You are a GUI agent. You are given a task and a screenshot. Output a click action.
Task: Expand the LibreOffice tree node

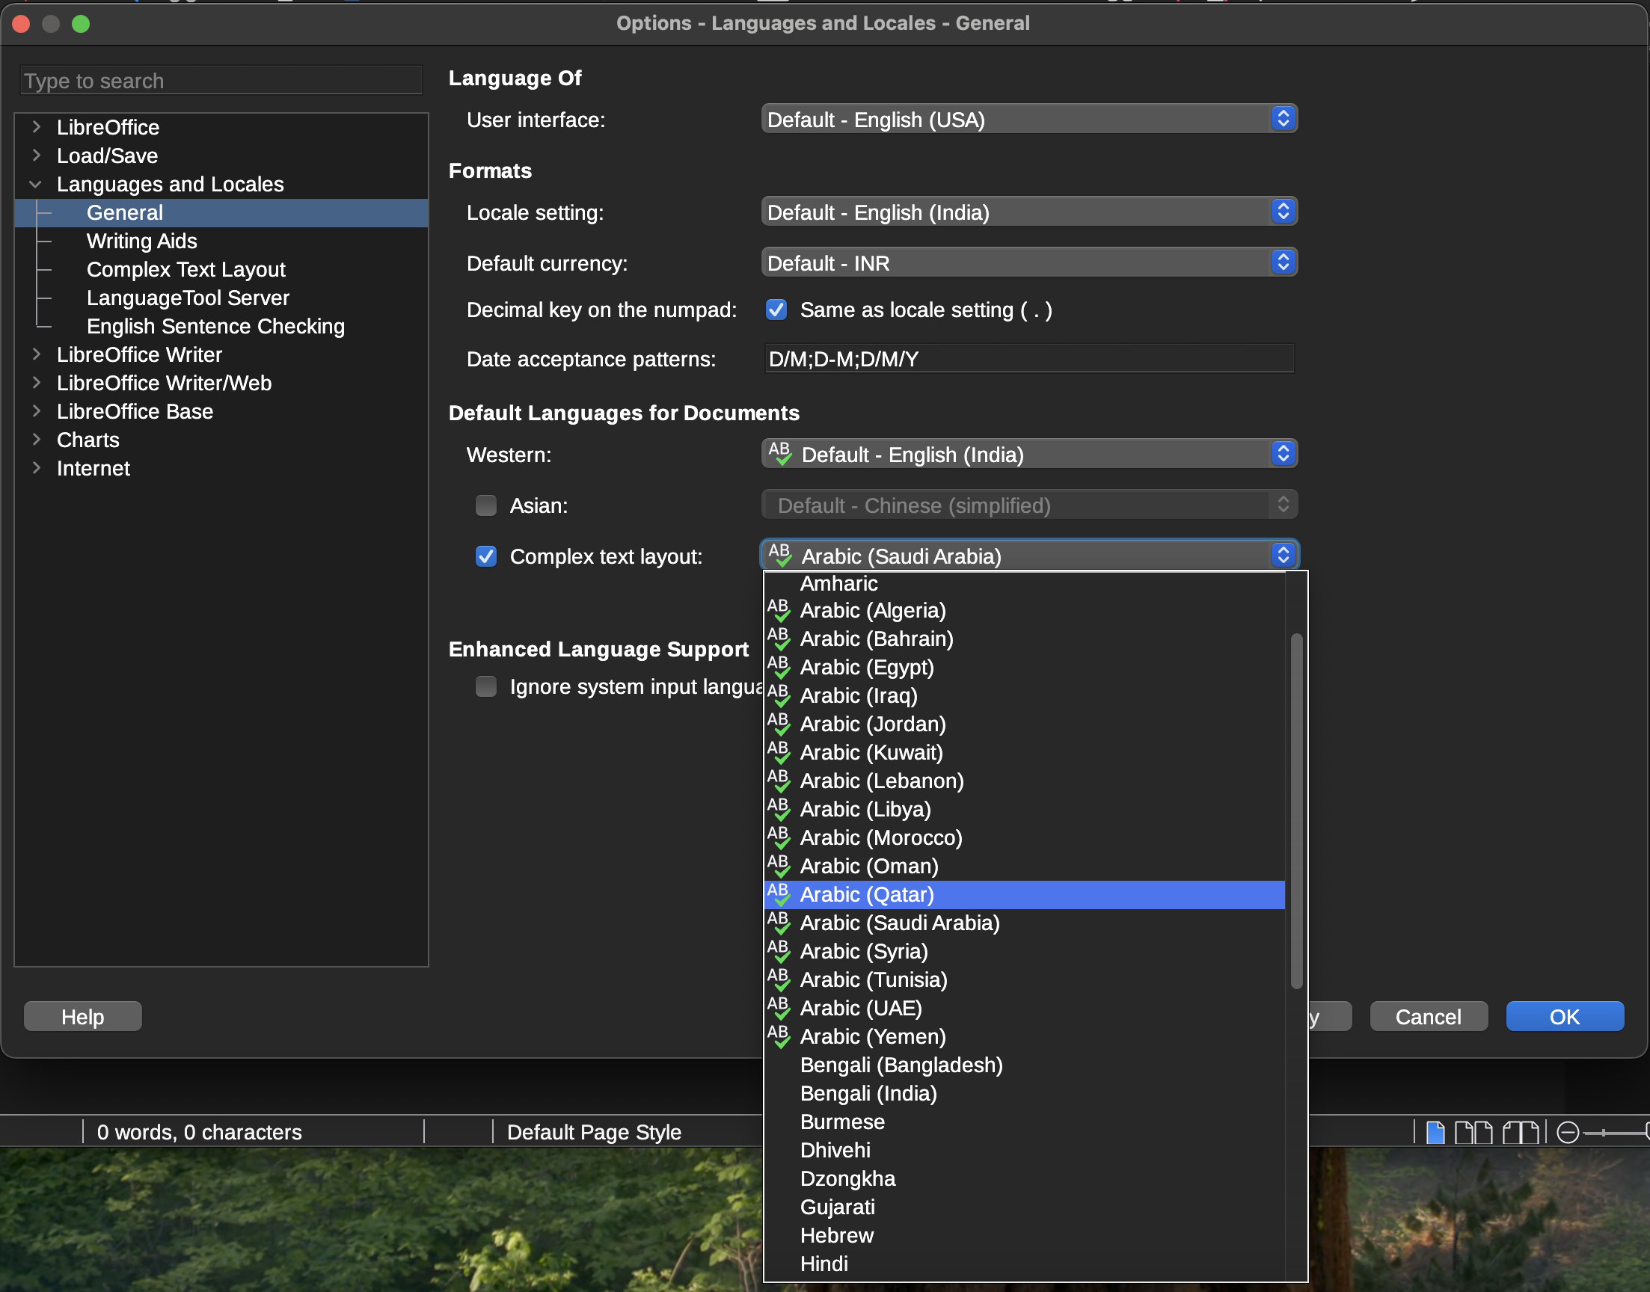(36, 126)
